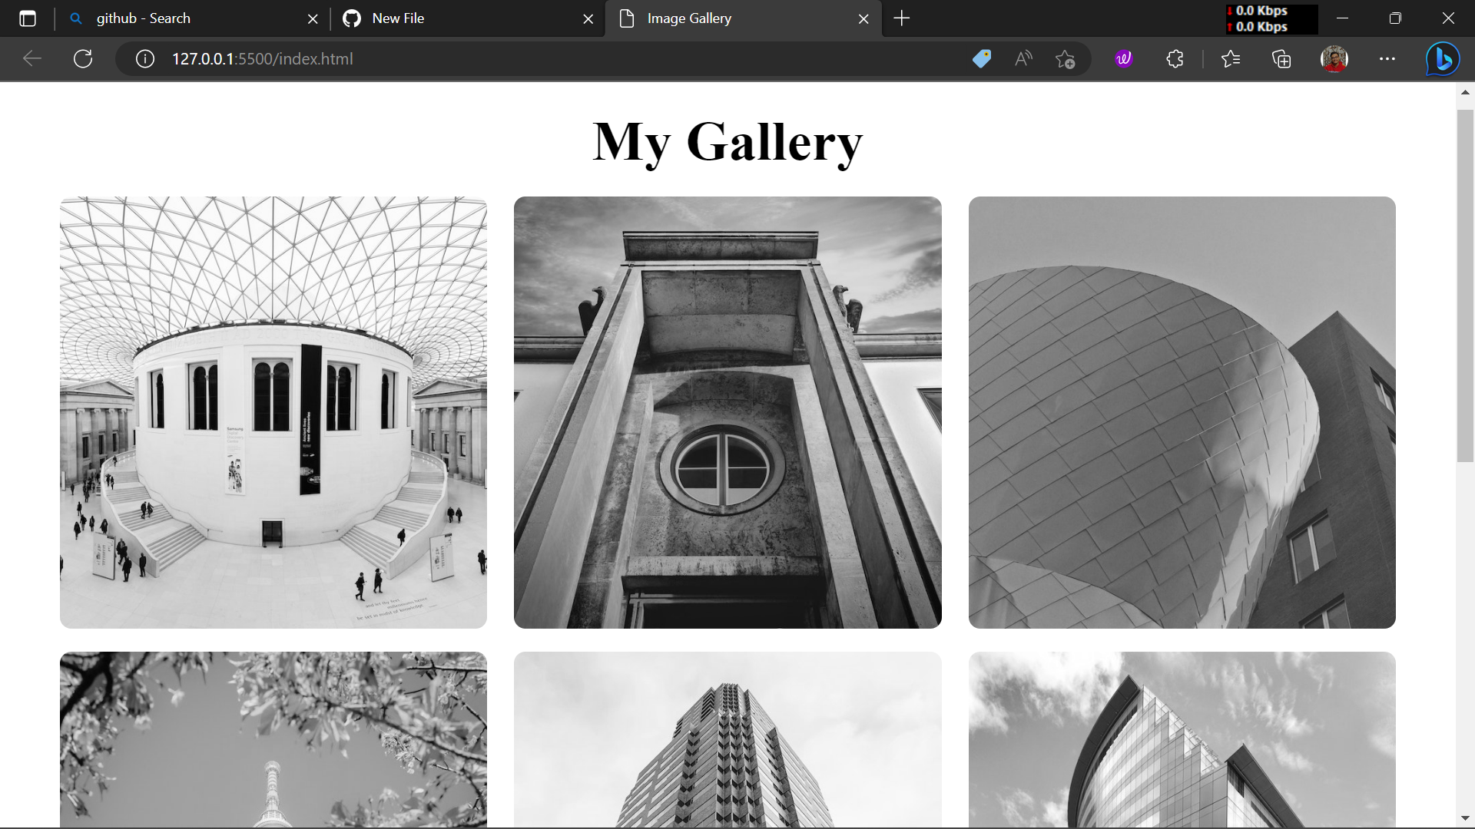The width and height of the screenshot is (1475, 829).
Task: Open the favorites list
Action: [x=1231, y=58]
